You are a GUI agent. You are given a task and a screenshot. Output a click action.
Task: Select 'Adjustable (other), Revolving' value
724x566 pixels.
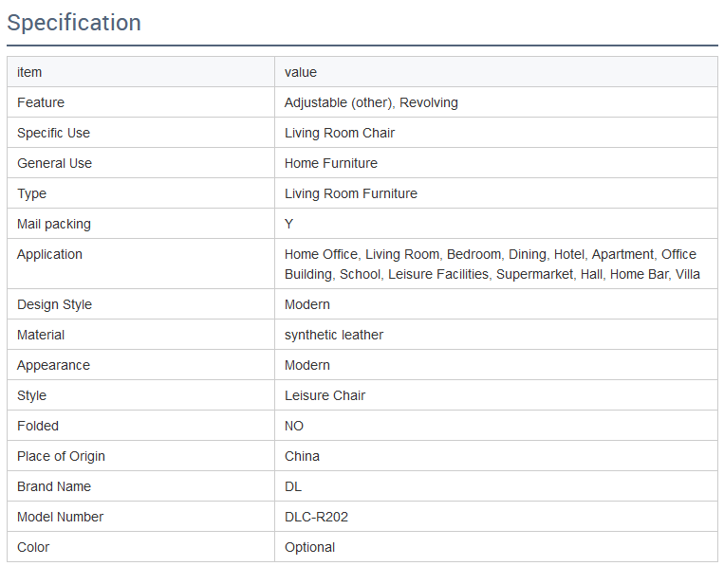pos(371,102)
